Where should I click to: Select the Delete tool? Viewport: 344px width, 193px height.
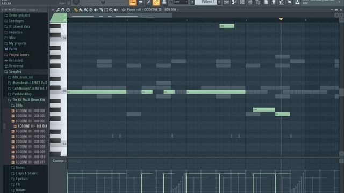pyautogui.click(x=91, y=10)
